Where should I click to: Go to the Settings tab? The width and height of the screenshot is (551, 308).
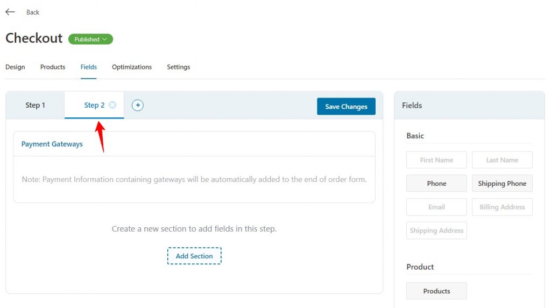[x=179, y=67]
